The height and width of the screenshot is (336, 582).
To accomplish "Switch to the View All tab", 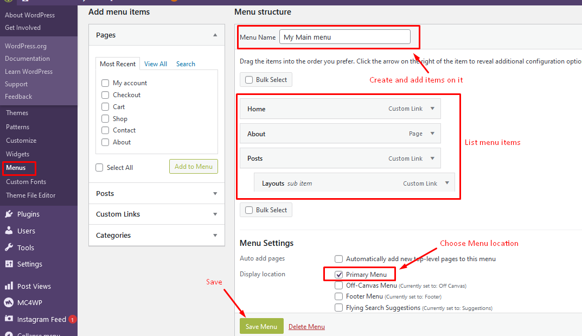I will pyautogui.click(x=156, y=64).
